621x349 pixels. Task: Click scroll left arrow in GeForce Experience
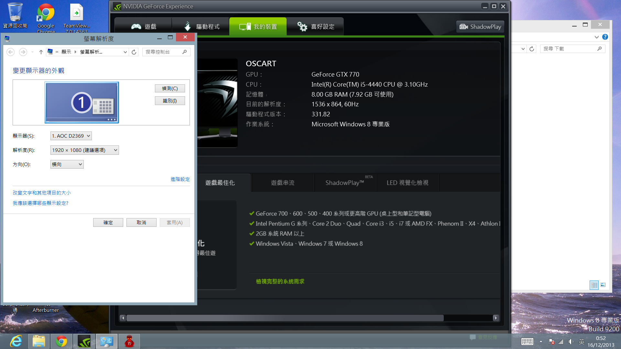point(123,318)
